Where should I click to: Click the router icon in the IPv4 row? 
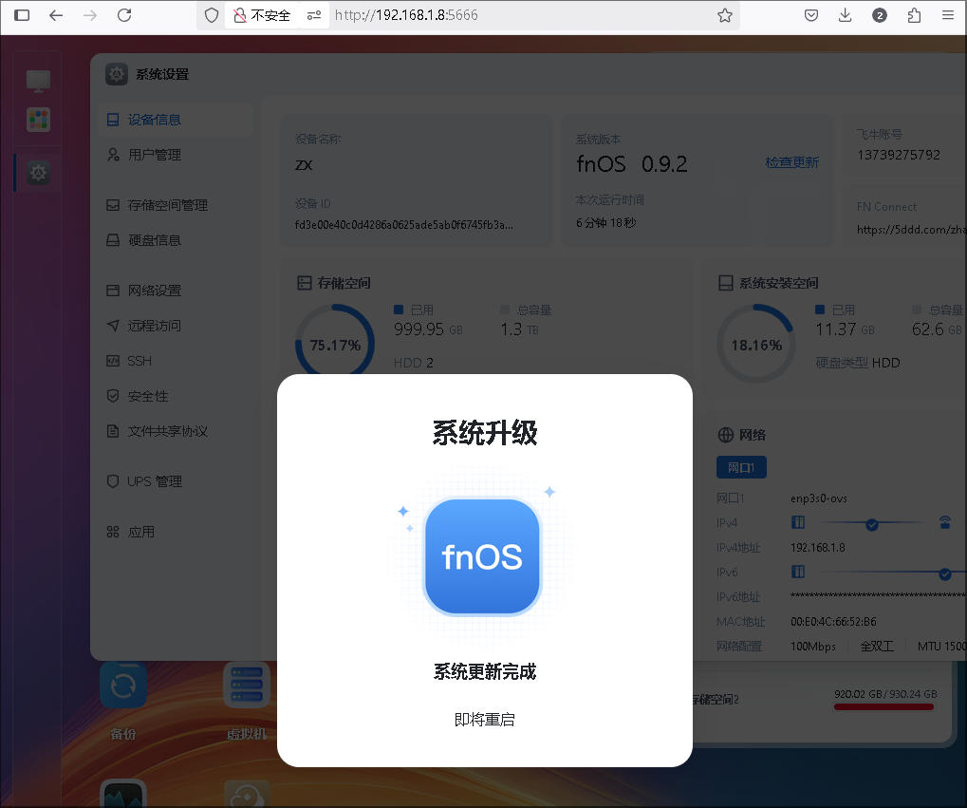tap(945, 523)
